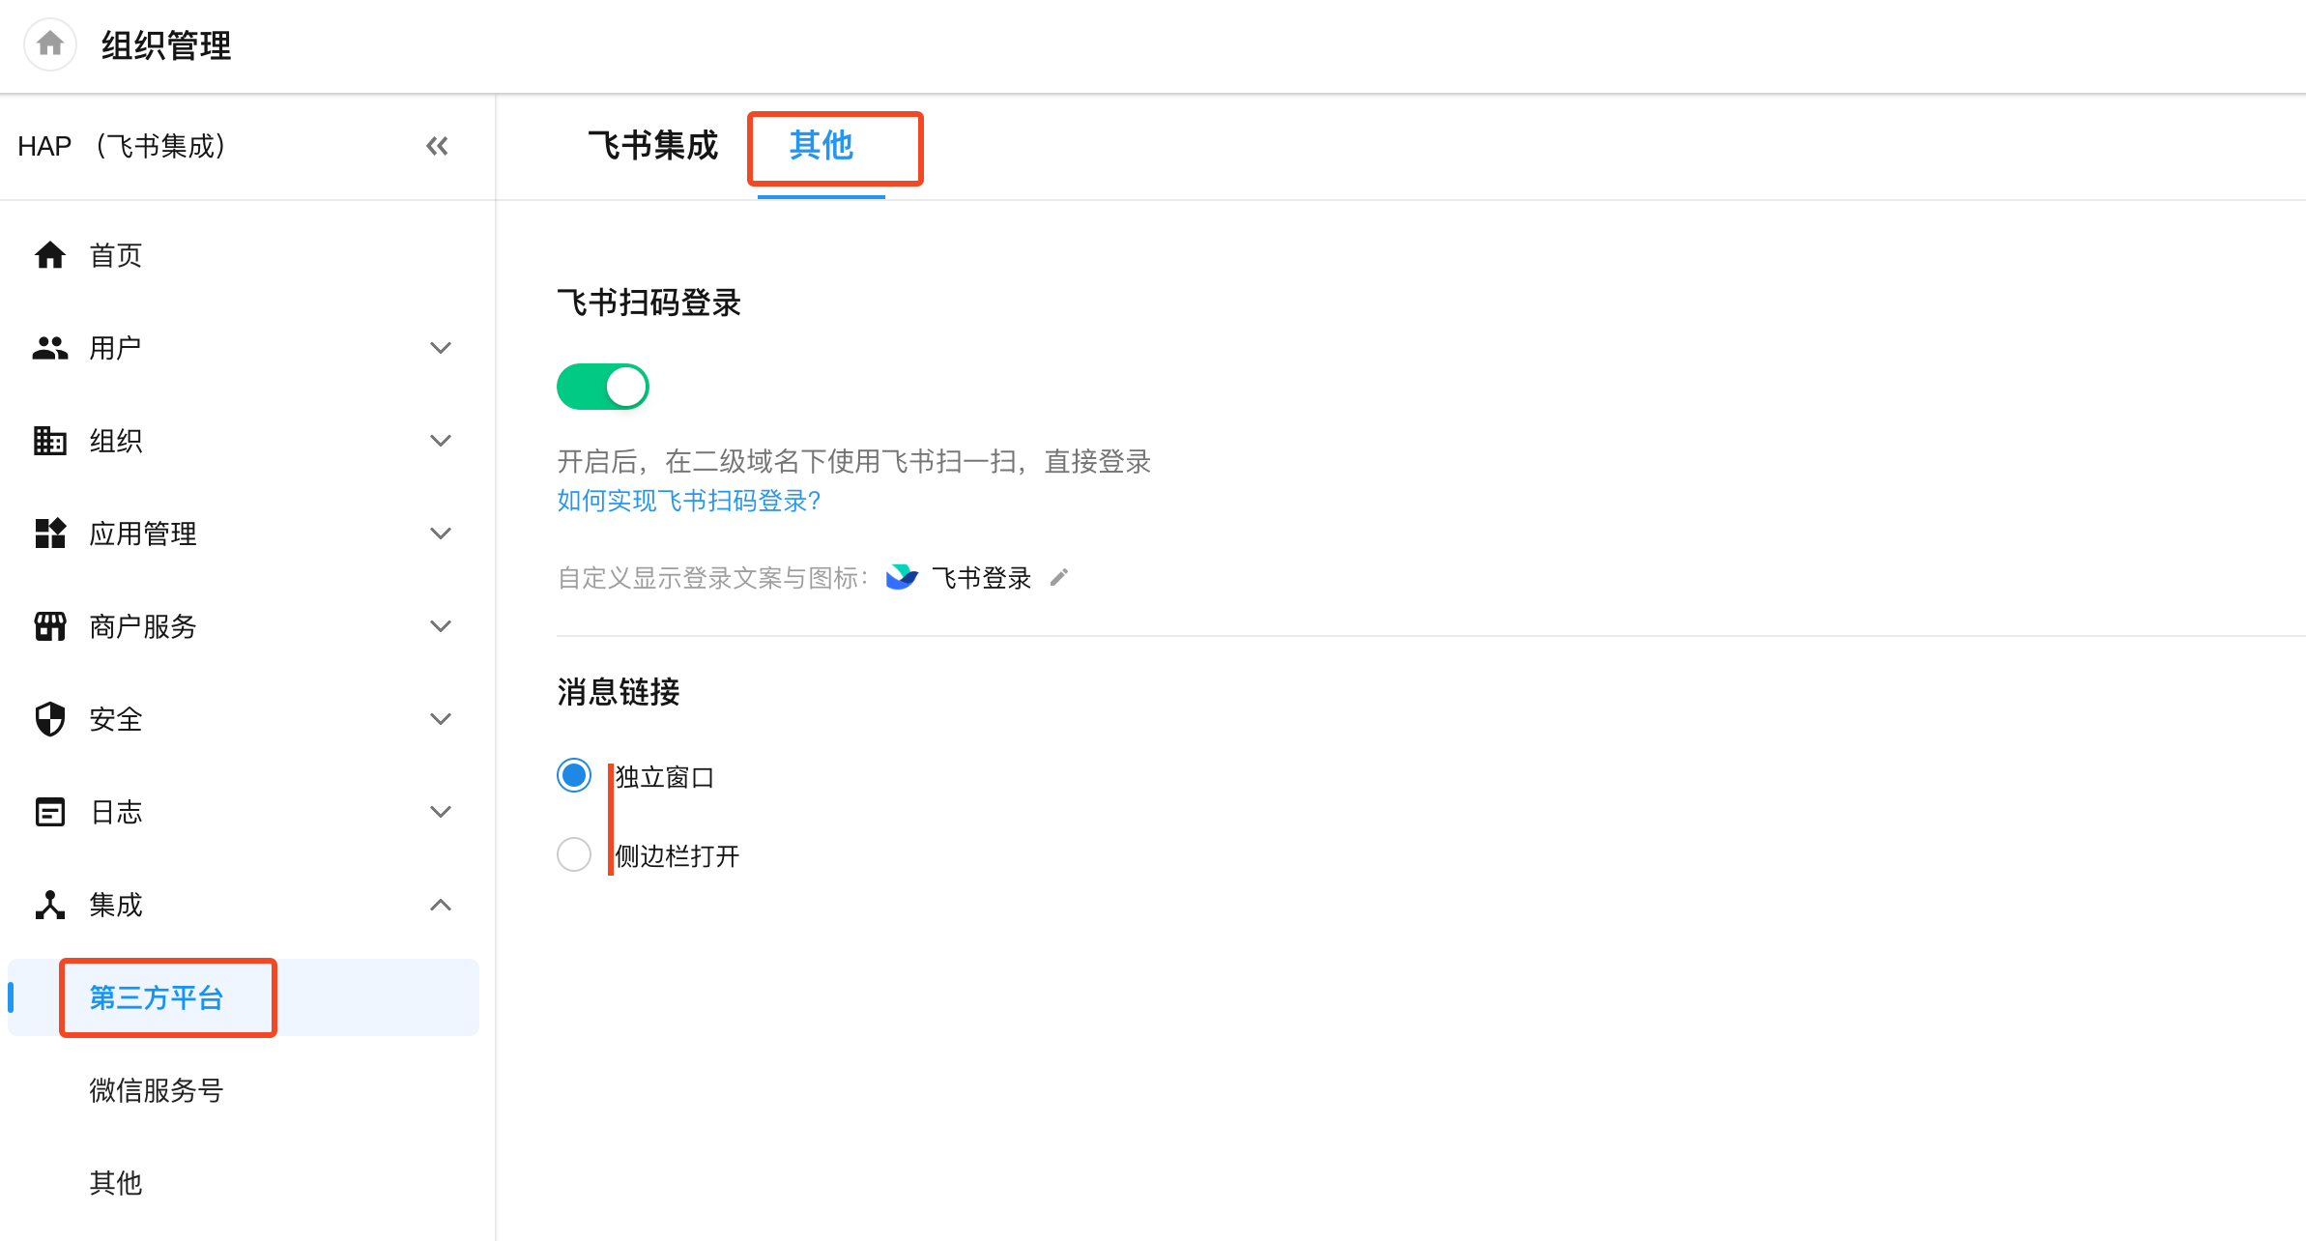This screenshot has height=1241, width=2306.
Task: Open 微信服务号 submenu item
Action: (157, 1090)
